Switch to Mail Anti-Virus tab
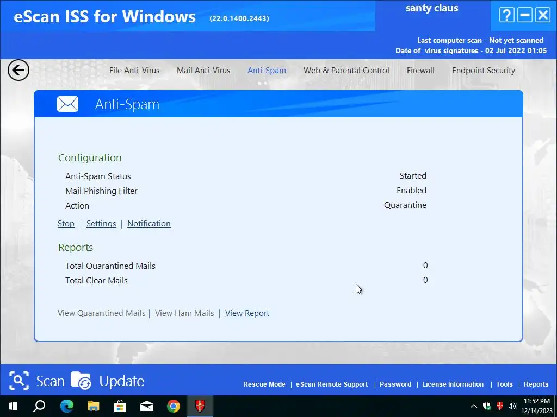Viewport: 557px width, 417px height. (x=203, y=71)
